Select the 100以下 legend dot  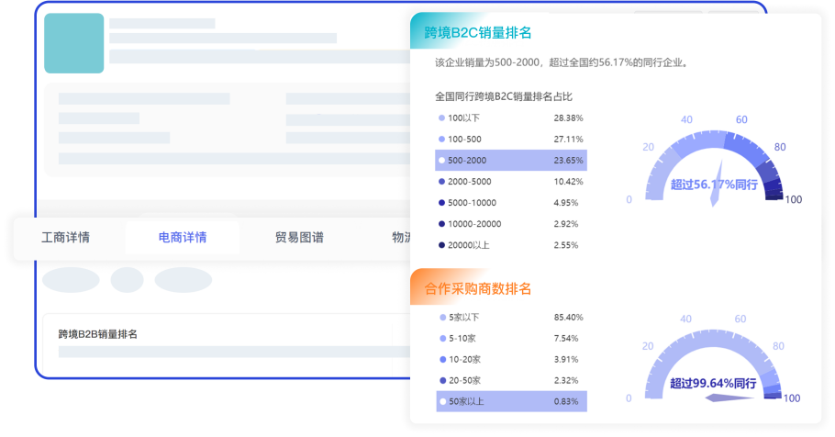441,118
